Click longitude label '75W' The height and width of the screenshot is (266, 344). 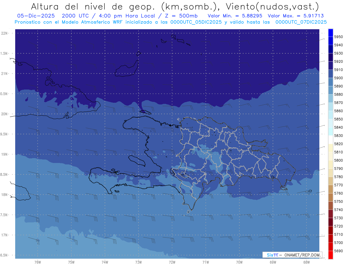tap(71, 262)
